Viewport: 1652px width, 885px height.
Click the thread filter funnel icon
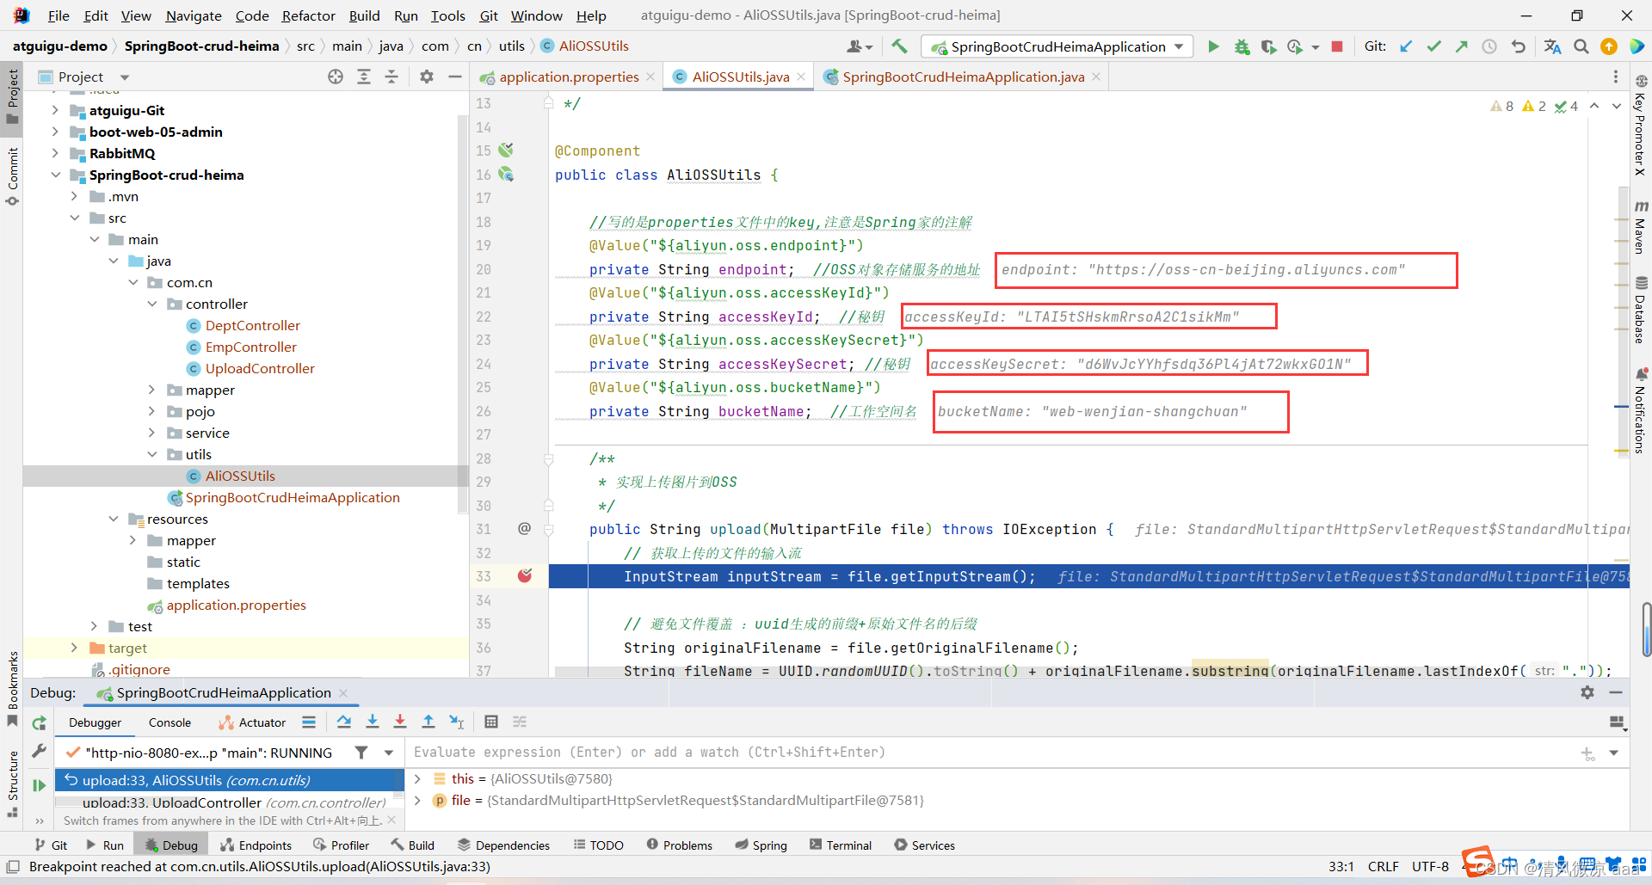361,753
